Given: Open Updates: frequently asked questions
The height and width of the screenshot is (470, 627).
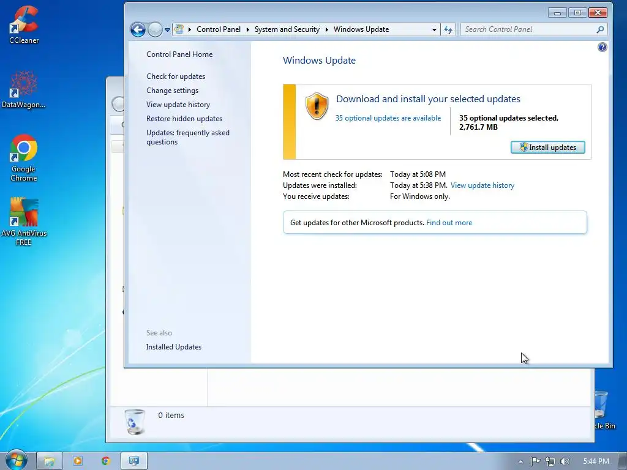Looking at the screenshot, I should [x=187, y=137].
